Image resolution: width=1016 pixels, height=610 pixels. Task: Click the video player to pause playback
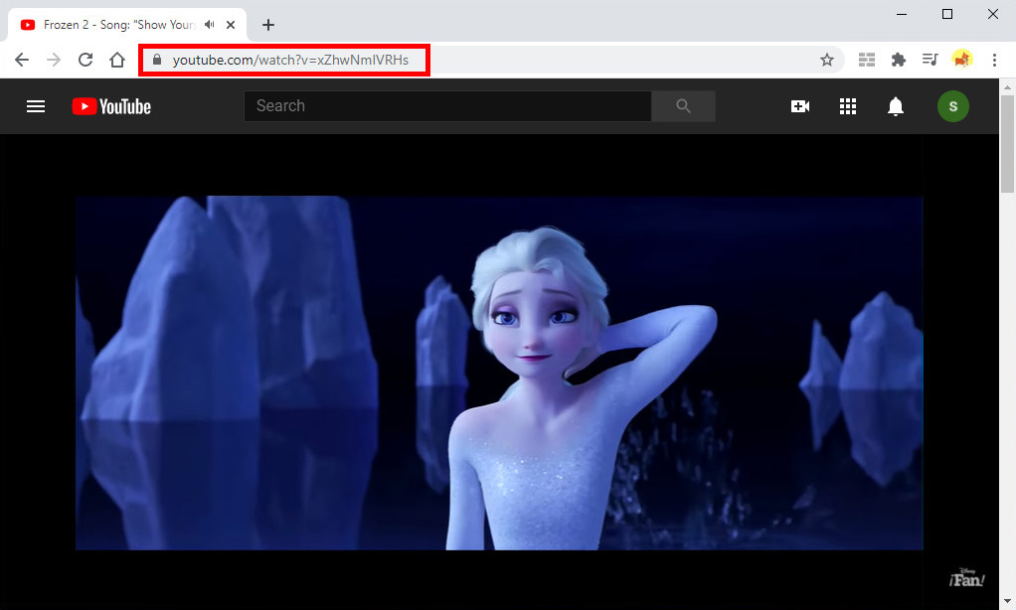pyautogui.click(x=499, y=373)
